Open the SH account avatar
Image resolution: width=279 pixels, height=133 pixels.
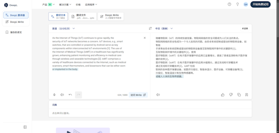pos(246,5)
